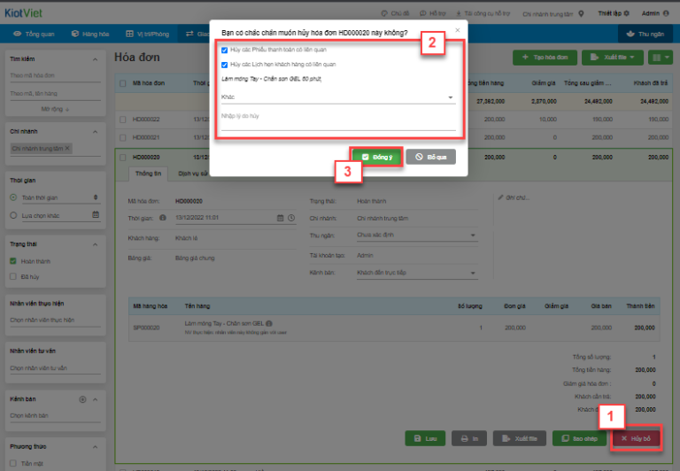Viewport: 680px width, 471px height.
Task: Uncheck Hủy các Phiếu thanh toán có liên quan
Action: tap(225, 50)
